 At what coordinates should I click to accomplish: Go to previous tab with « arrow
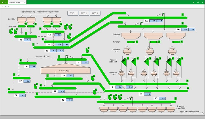(194, 2)
